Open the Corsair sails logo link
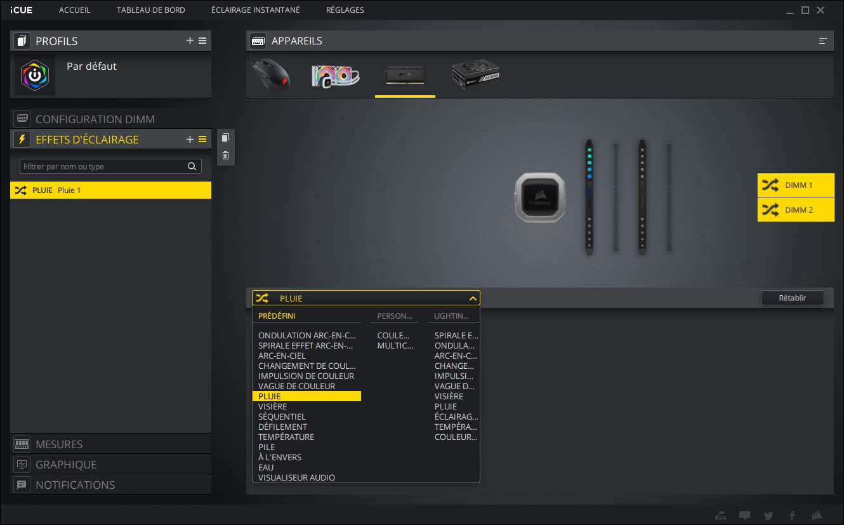This screenshot has height=525, width=844. pos(817,515)
